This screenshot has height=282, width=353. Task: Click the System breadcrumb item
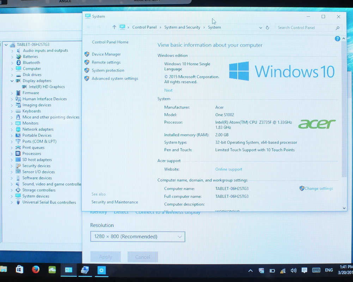[214, 27]
